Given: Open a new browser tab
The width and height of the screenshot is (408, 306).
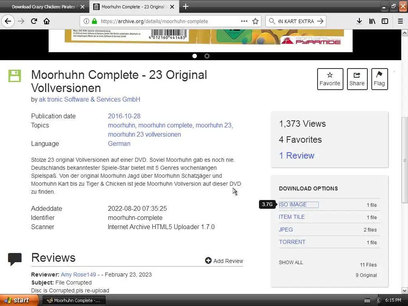Looking at the screenshot, I should [186, 6].
